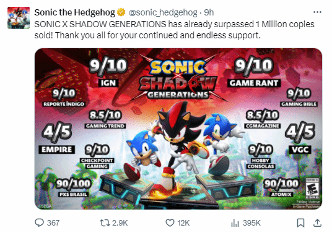
Task: Repost the tweet using retweet icon
Action: click(x=105, y=223)
